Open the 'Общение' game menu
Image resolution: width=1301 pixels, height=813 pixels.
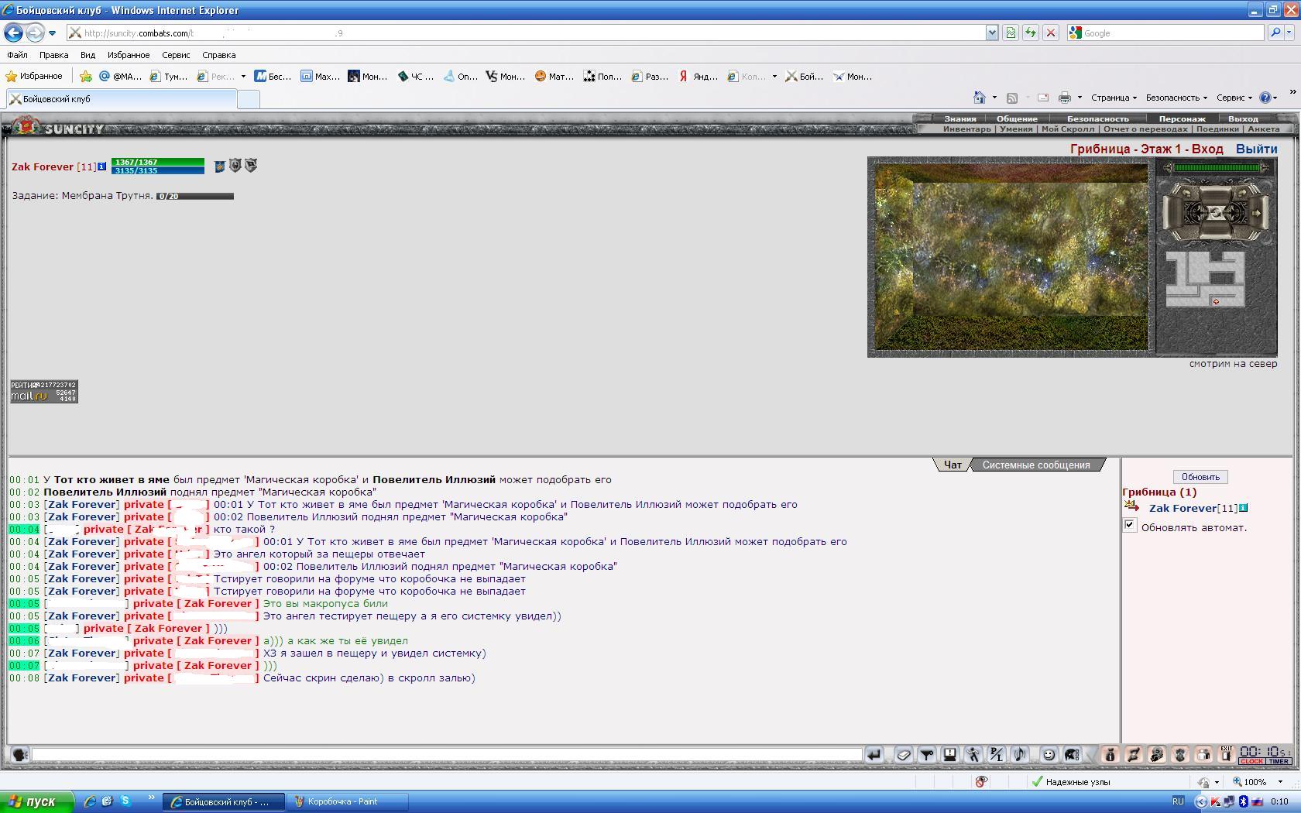[1017, 118]
